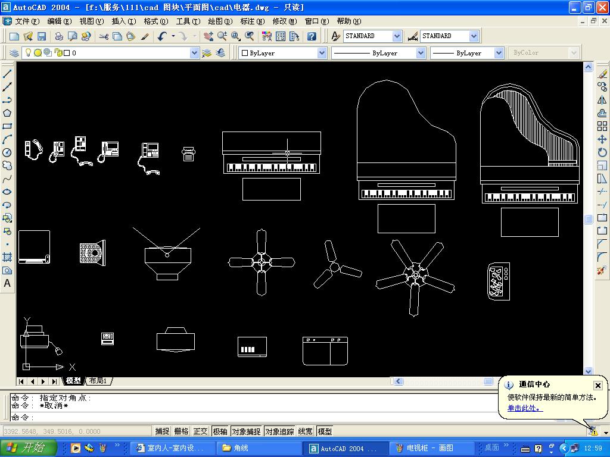Toggle 正交 ortho mode in status bar

pyautogui.click(x=201, y=431)
